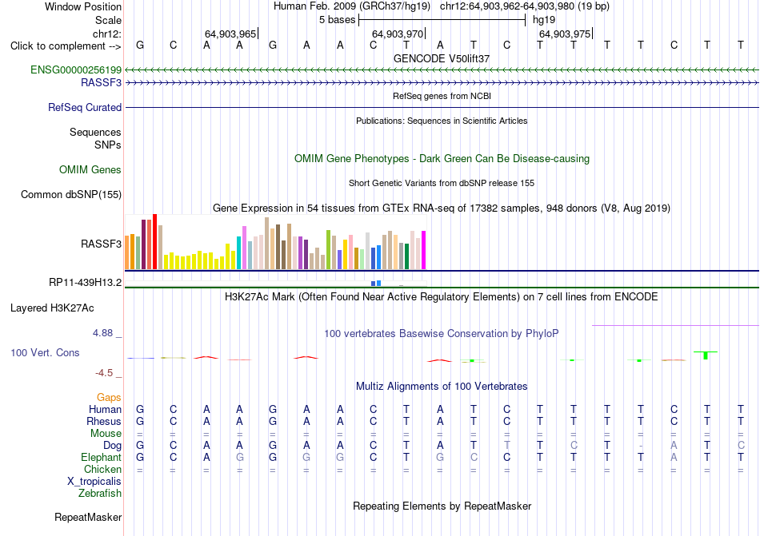Click the OMIM Genes track label
760x536 pixels.
tap(90, 170)
